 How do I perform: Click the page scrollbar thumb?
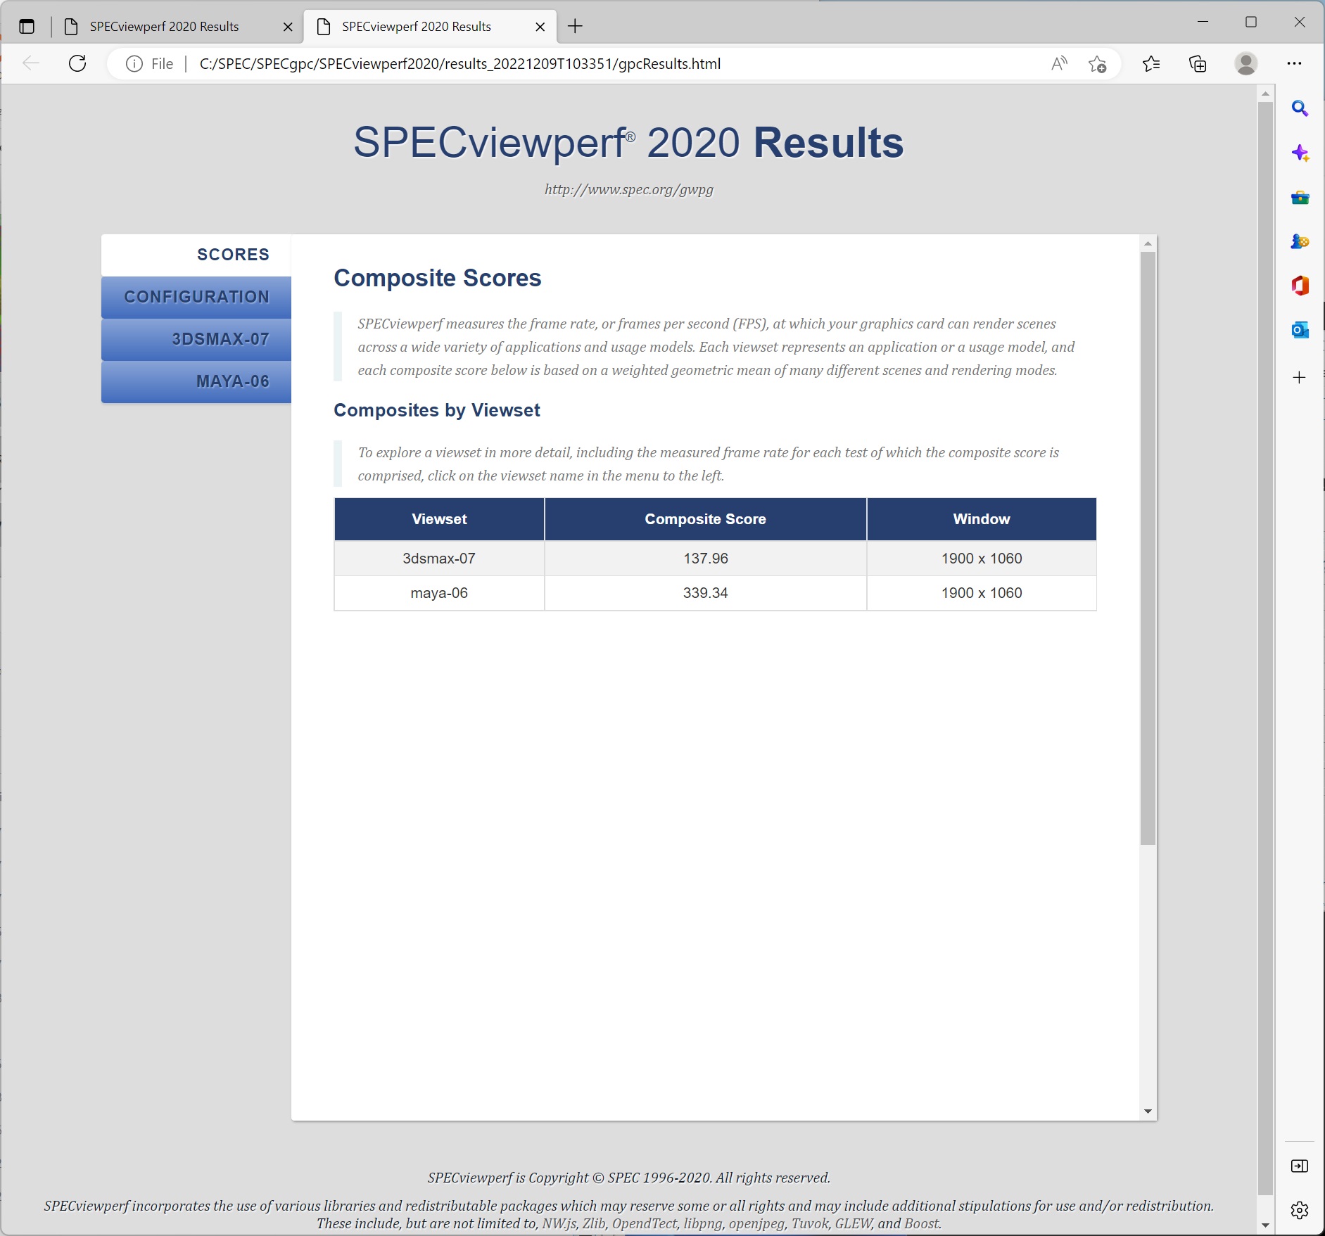tap(1265, 649)
